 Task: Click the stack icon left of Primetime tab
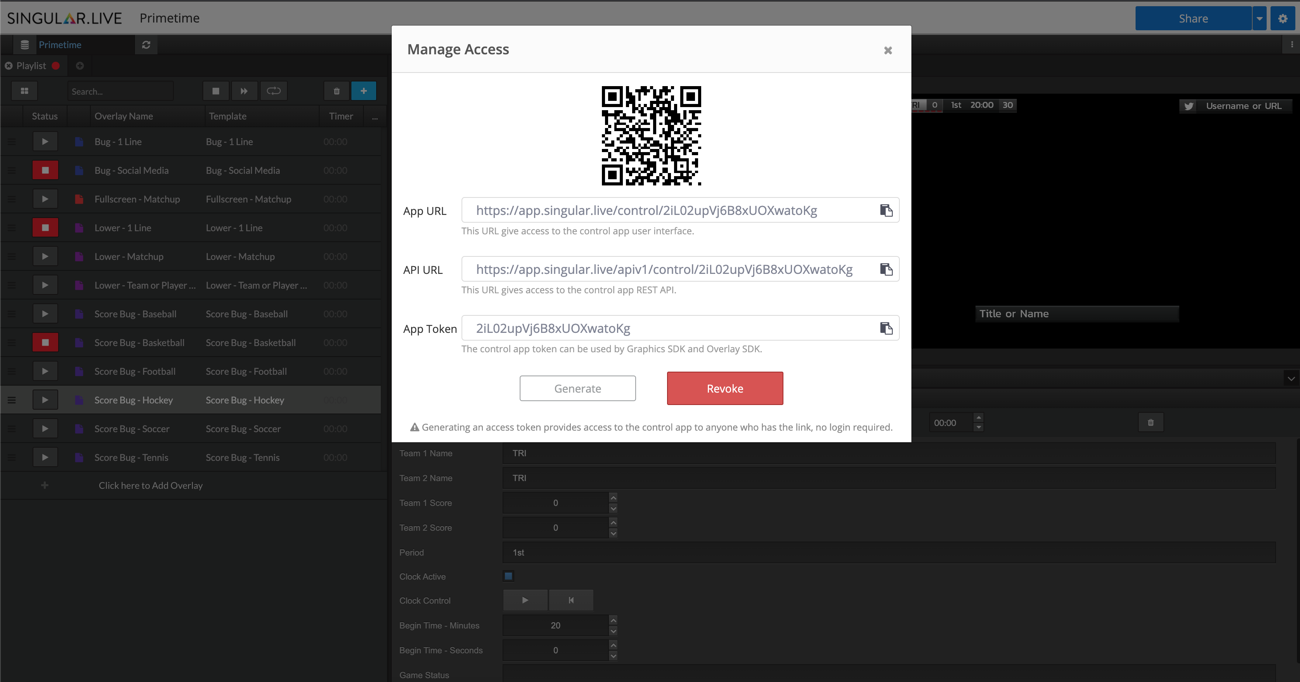tap(24, 45)
